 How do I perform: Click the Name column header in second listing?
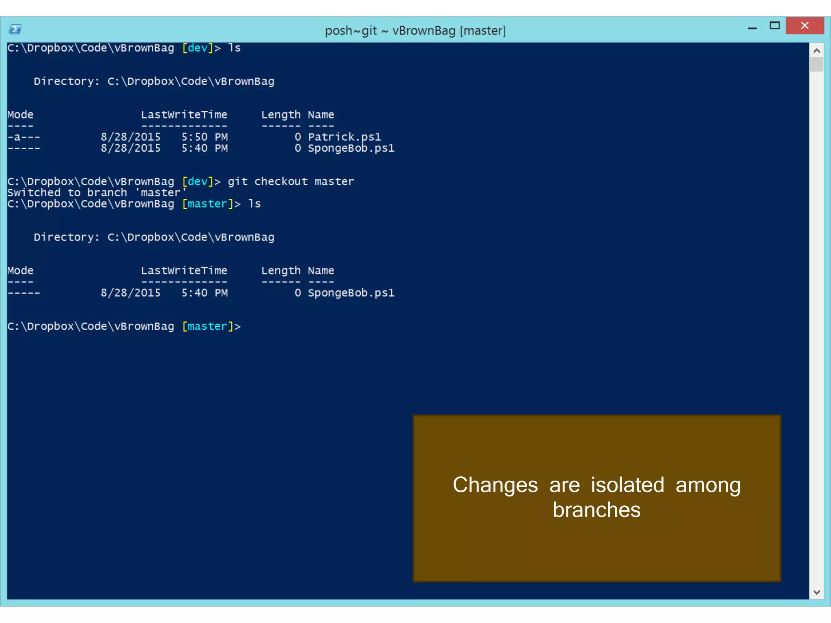pos(321,271)
